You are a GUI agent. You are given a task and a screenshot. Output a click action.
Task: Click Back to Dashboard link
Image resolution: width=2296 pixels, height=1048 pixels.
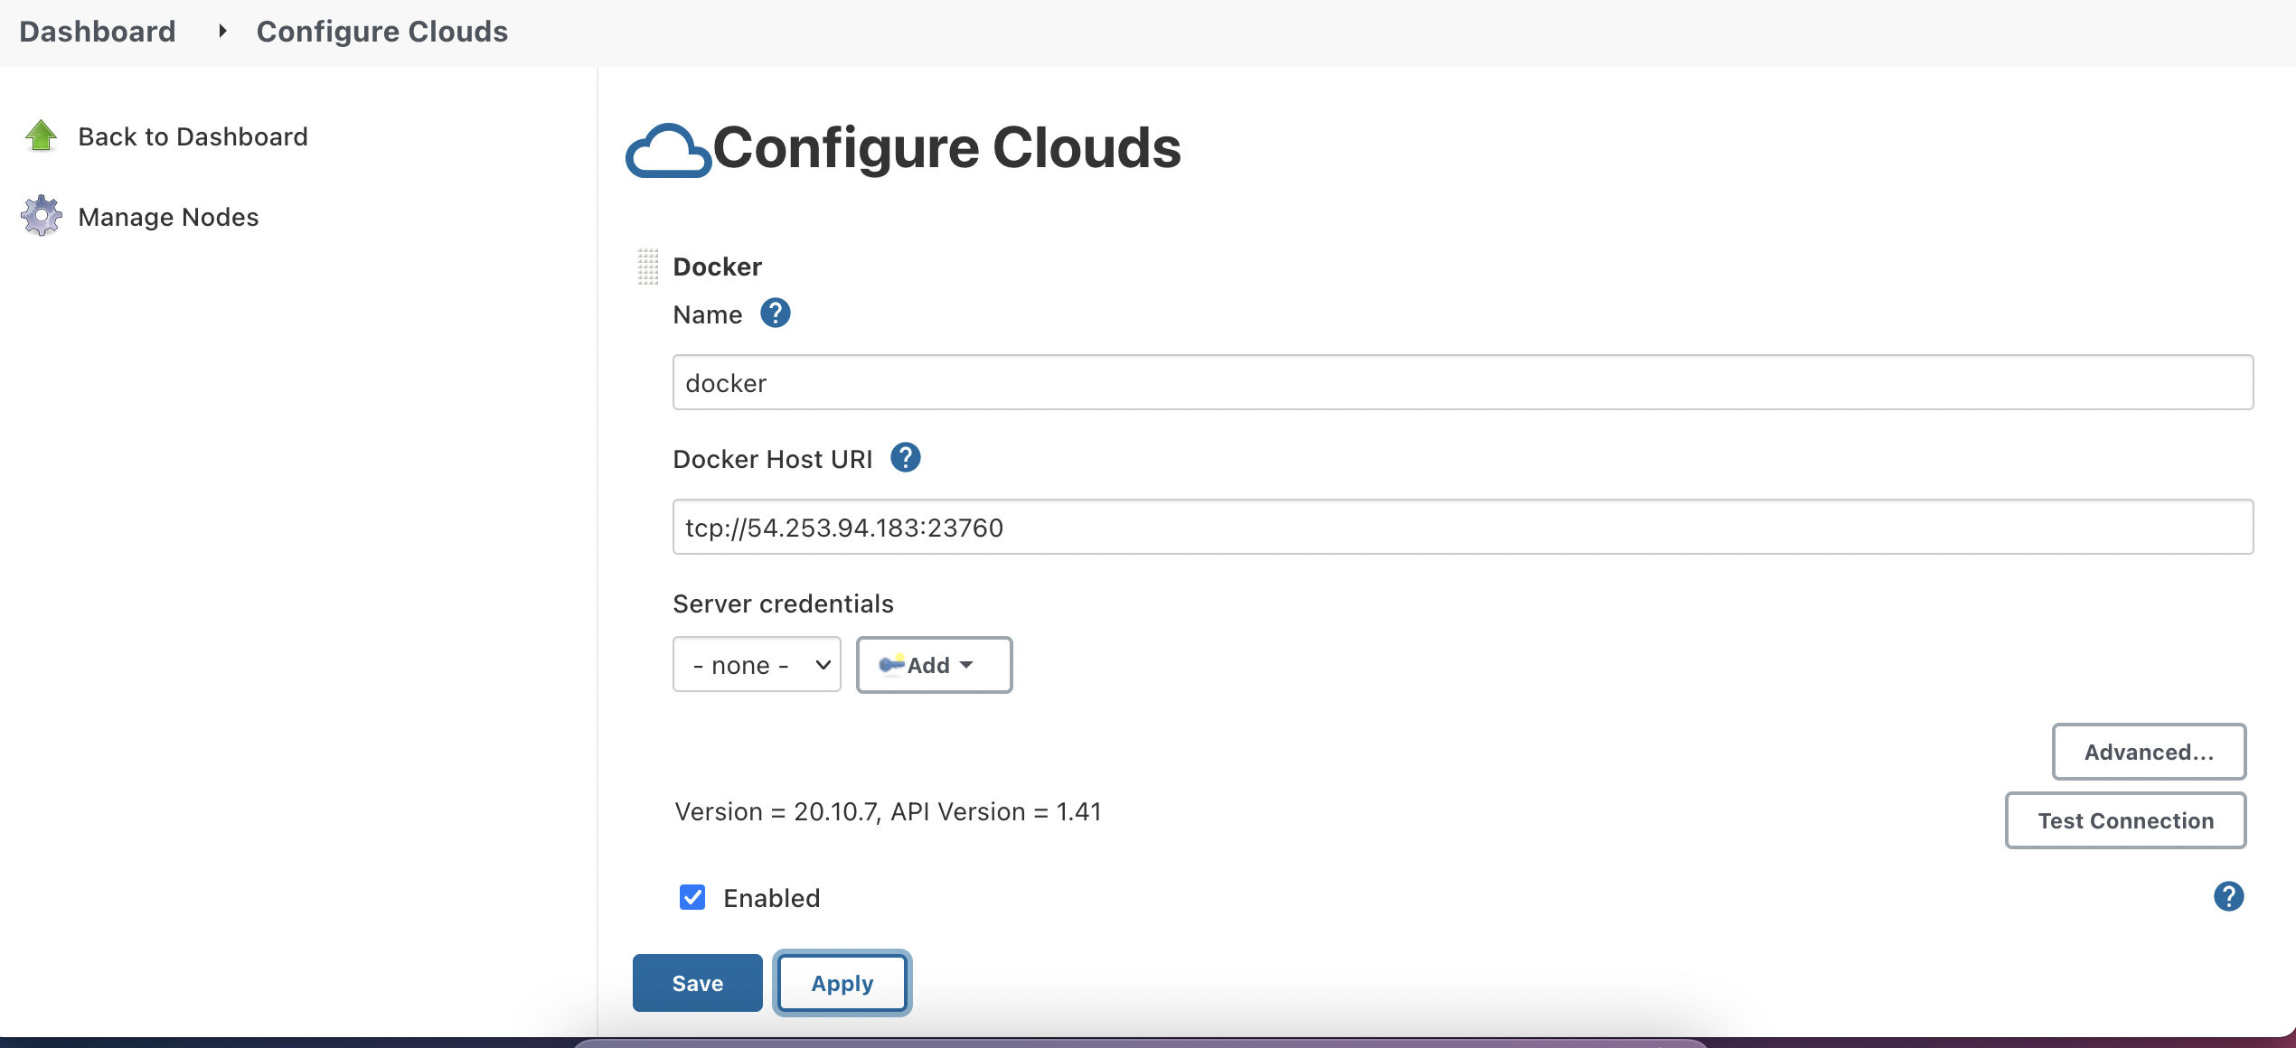tap(193, 136)
